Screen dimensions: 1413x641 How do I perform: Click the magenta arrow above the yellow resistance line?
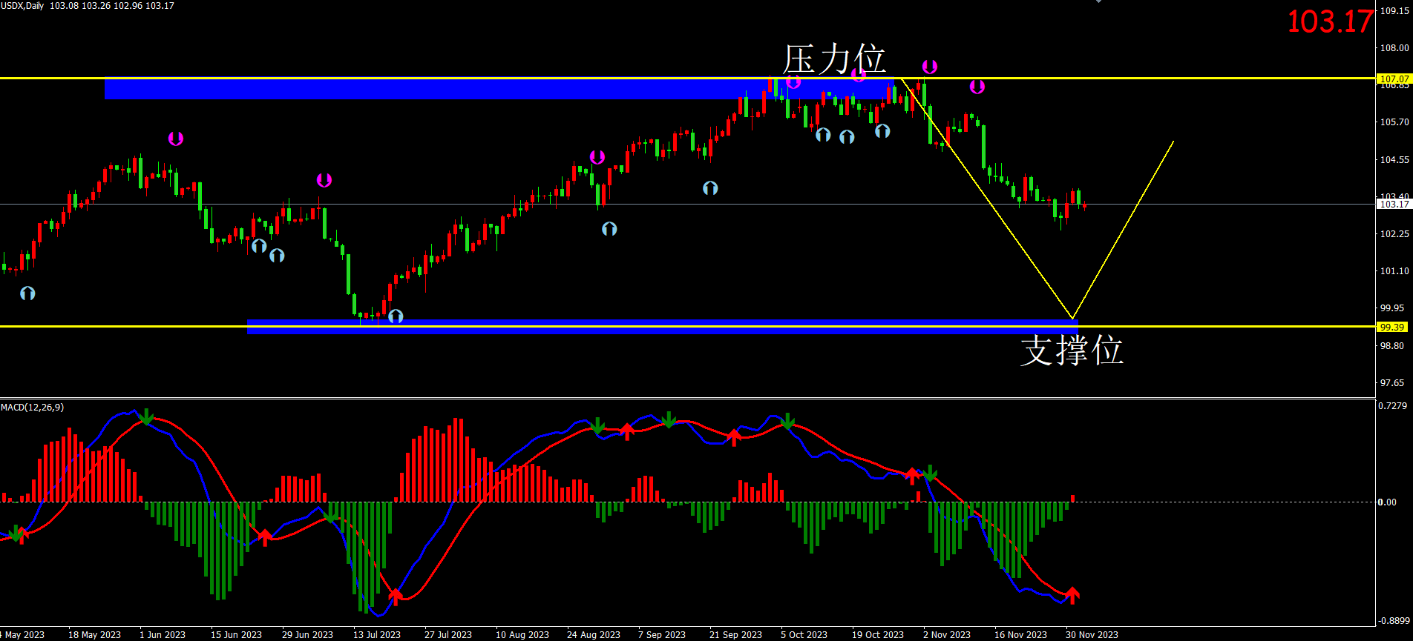point(929,67)
